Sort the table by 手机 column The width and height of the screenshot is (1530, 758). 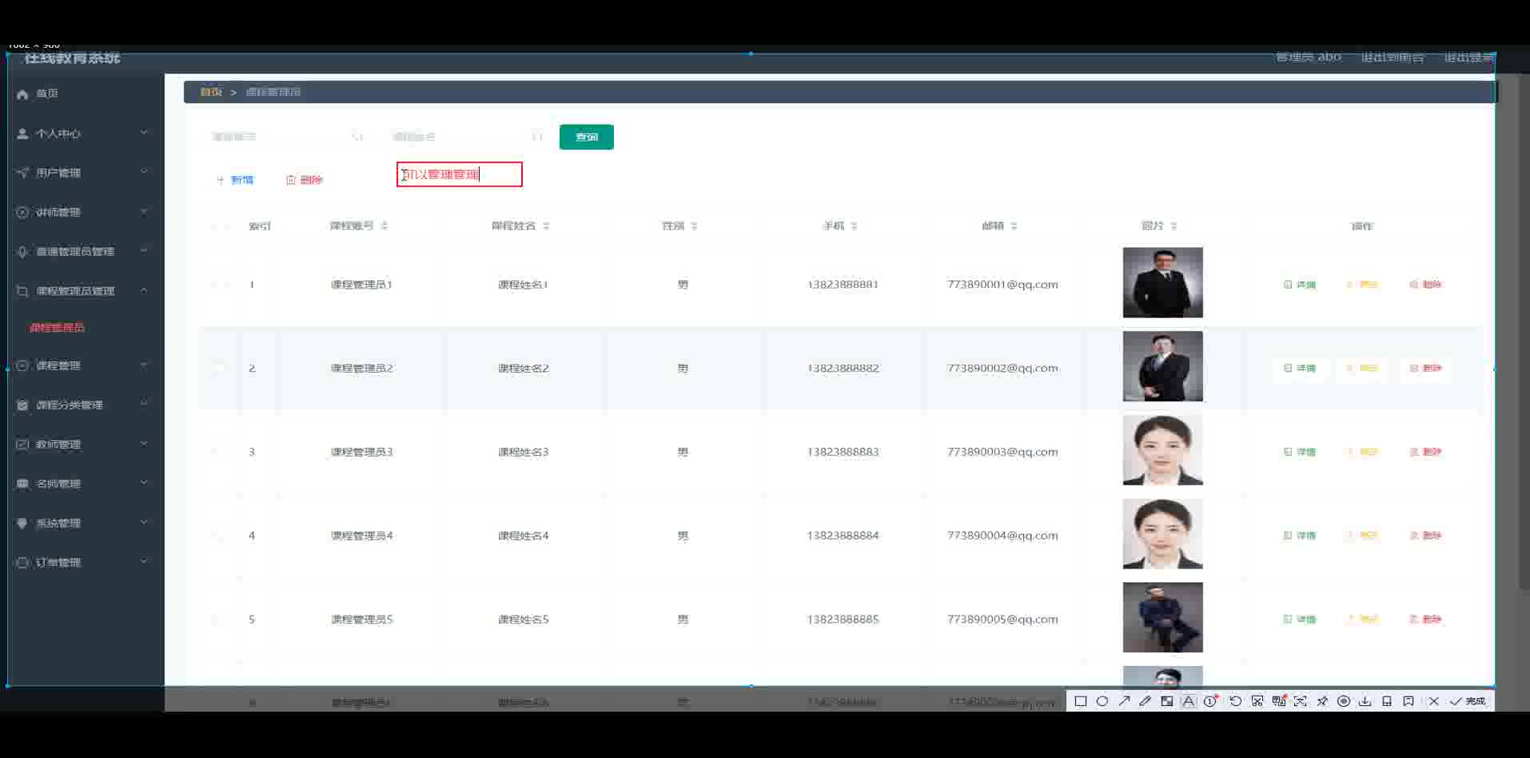[855, 226]
